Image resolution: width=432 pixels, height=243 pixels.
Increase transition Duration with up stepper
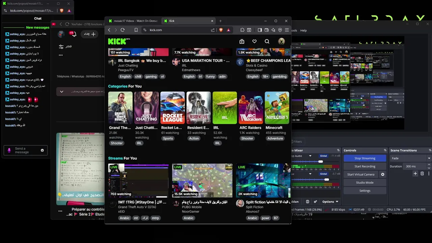[x=429, y=165]
